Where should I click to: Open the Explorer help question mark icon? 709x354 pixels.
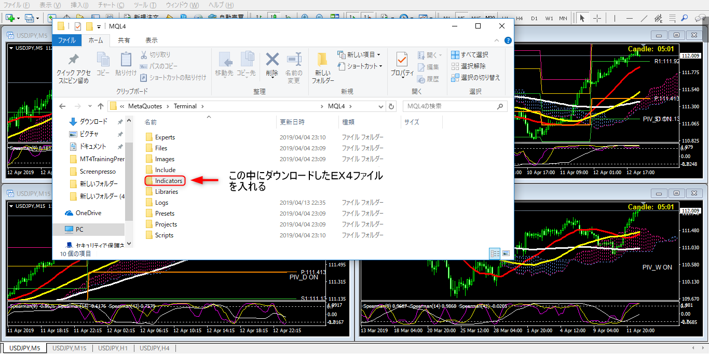[x=508, y=40]
